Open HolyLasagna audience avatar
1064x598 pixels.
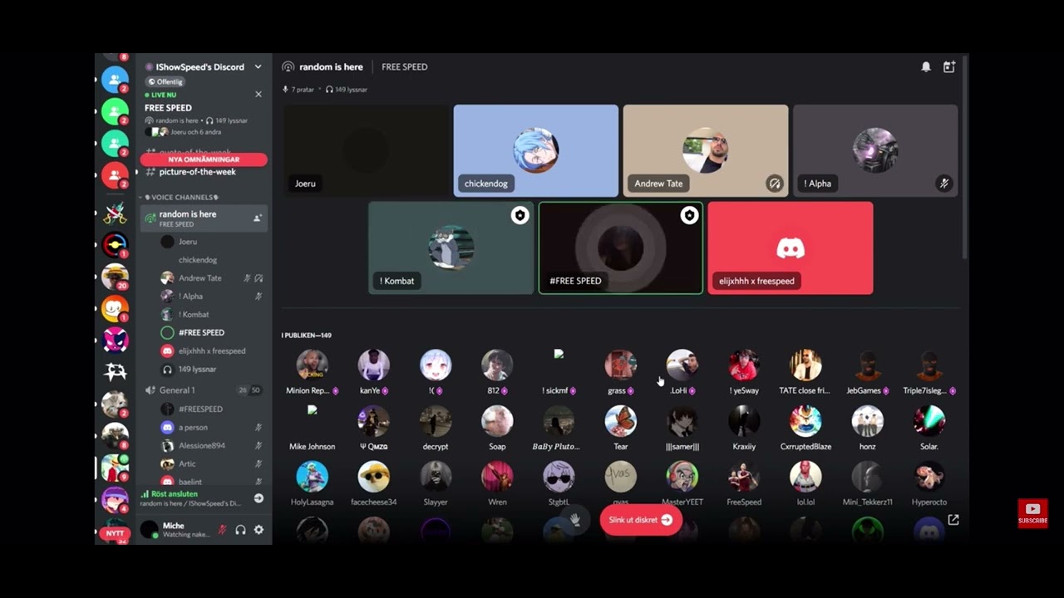(x=312, y=477)
